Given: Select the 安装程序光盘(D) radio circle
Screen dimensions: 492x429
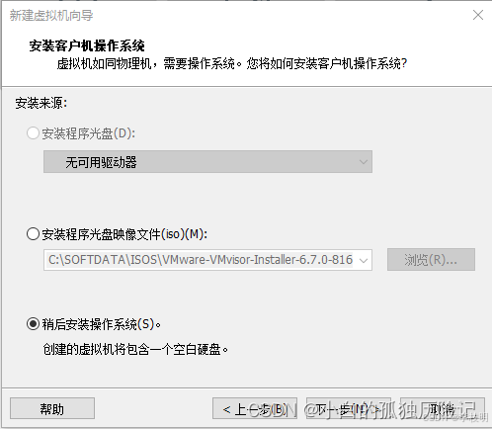Looking at the screenshot, I should [x=33, y=133].
